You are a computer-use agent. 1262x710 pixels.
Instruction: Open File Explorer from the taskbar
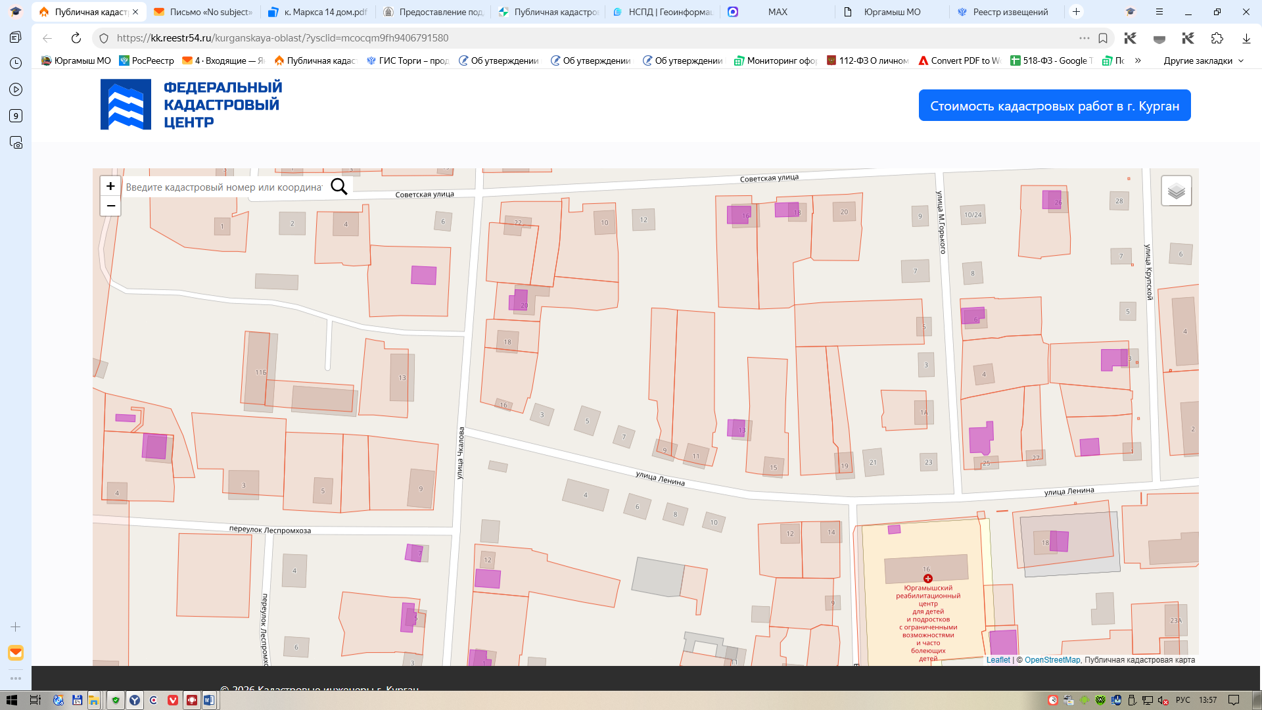point(93,700)
